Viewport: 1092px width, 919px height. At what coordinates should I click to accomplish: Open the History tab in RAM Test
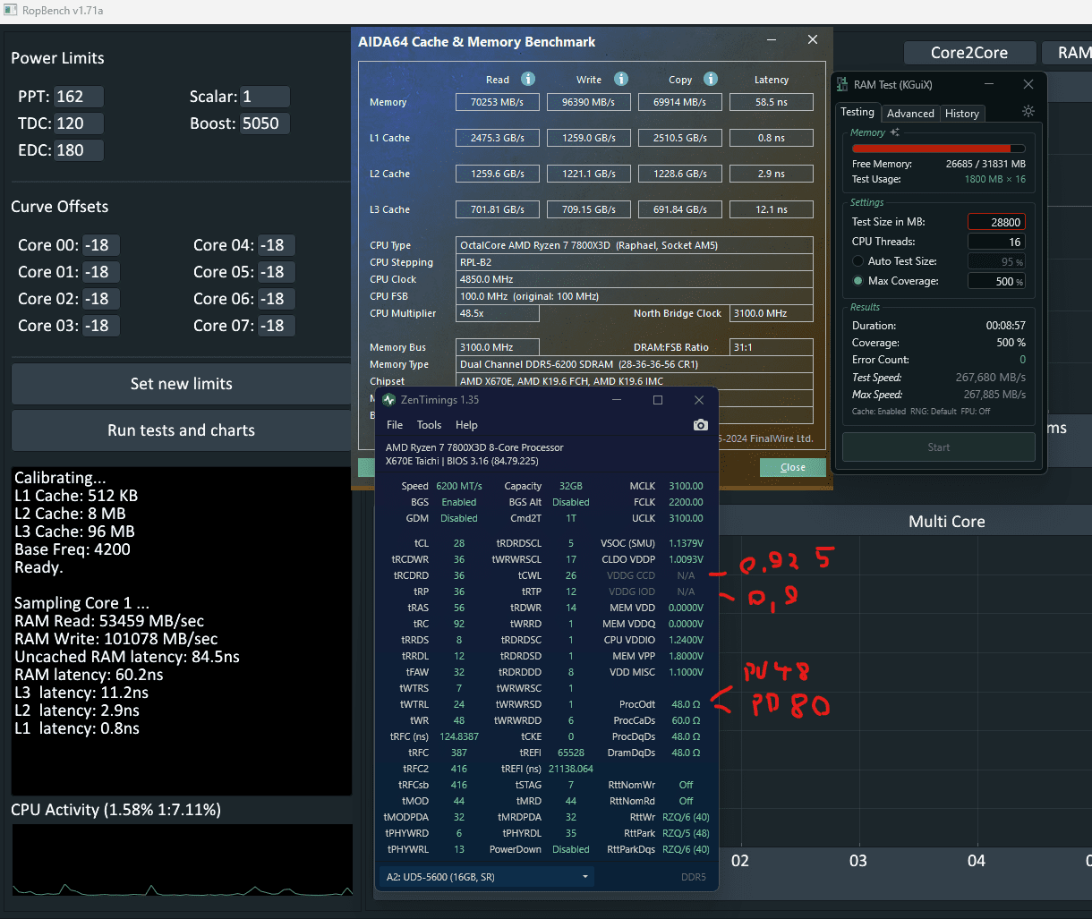962,114
